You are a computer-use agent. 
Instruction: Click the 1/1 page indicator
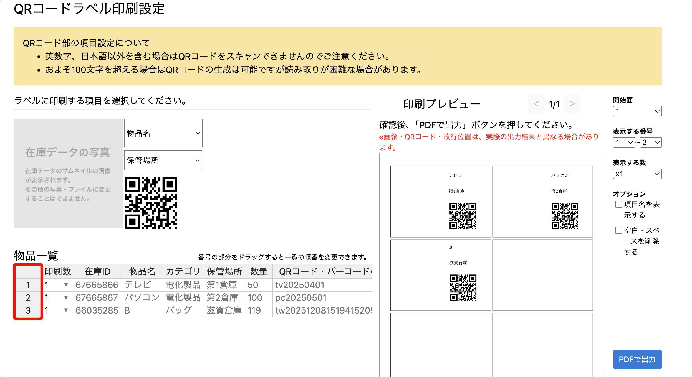[554, 104]
